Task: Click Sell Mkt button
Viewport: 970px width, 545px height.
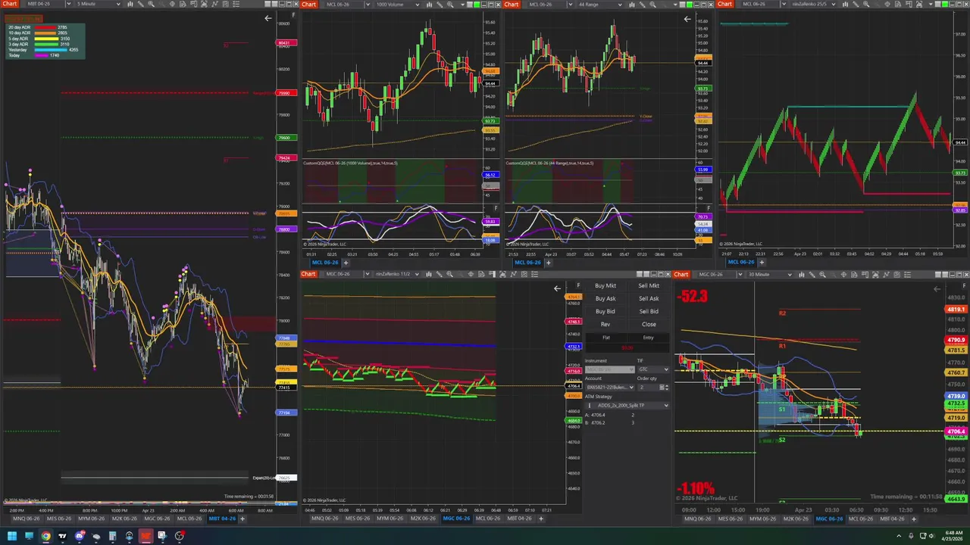Action: 649,286
